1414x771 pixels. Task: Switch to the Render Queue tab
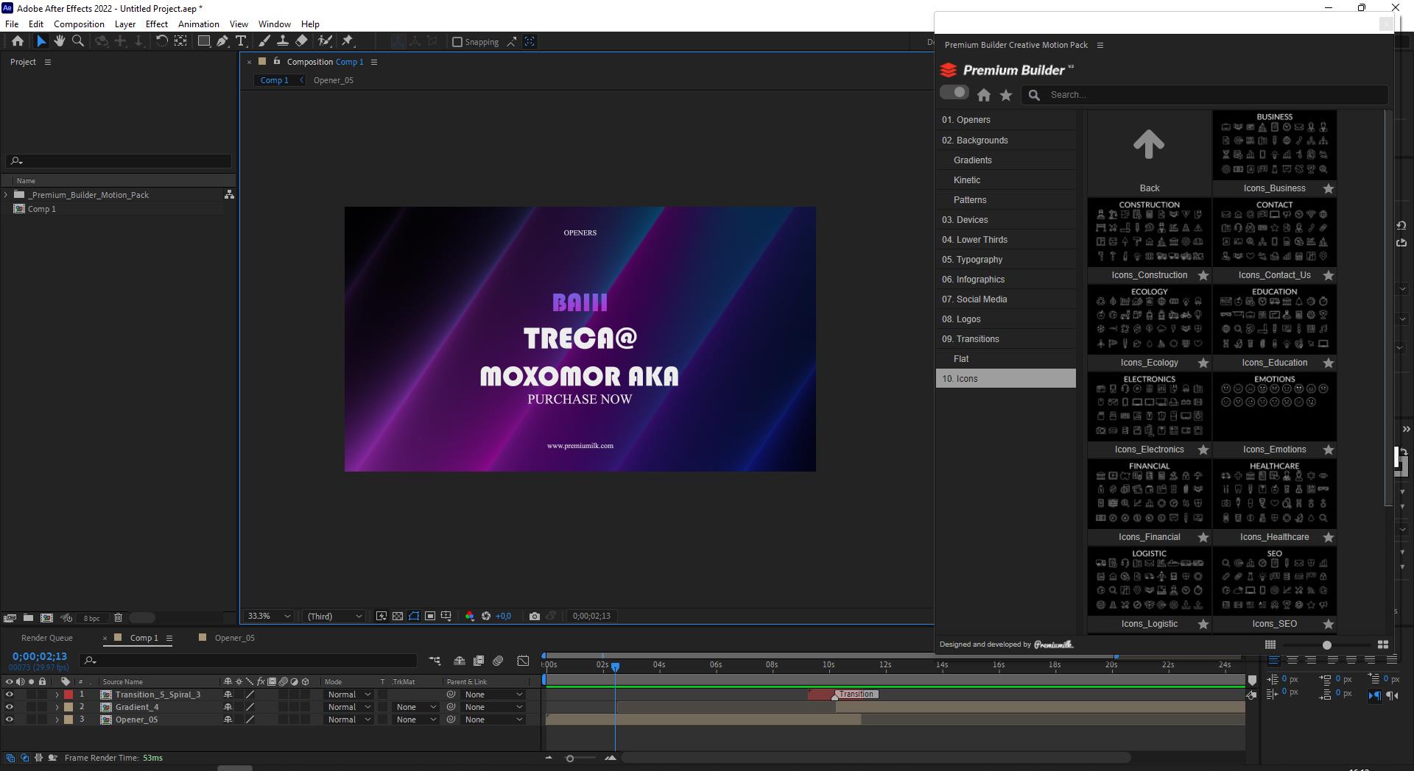tap(47, 638)
